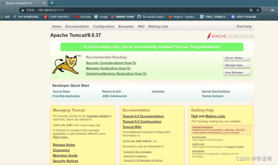Screen dimensions: 278x165
Task: Open First Web Application link
Action: 66,96
